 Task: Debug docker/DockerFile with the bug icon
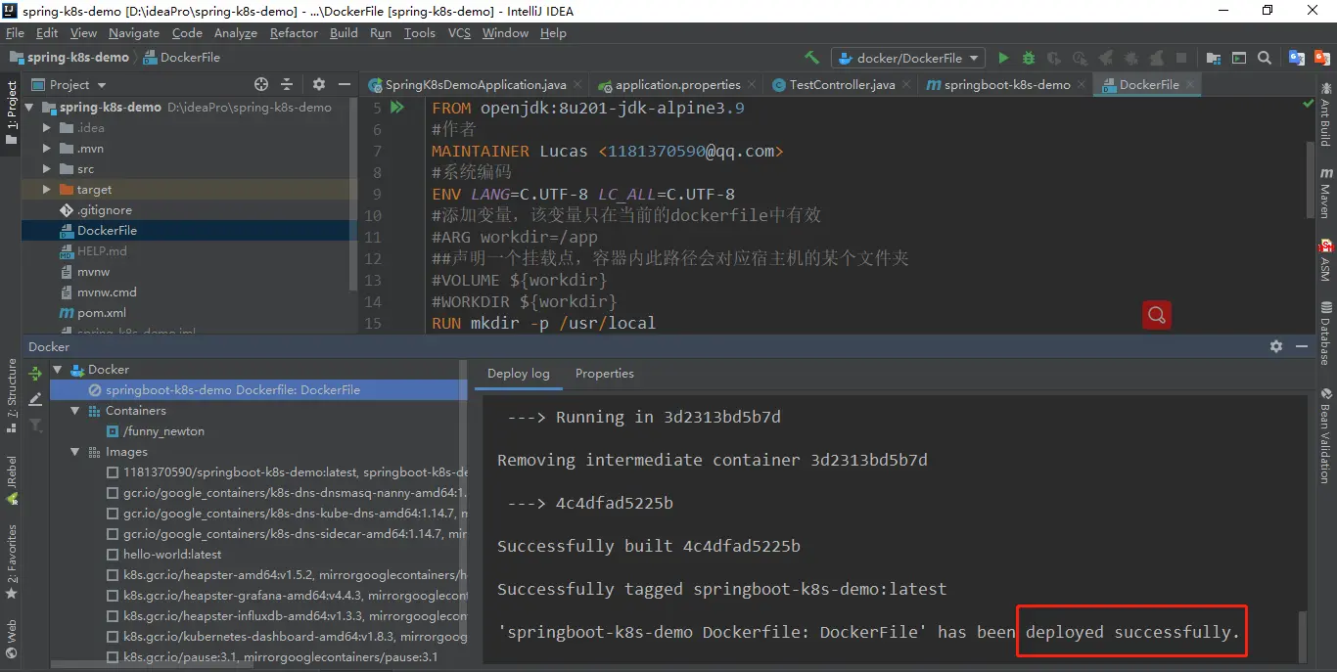[x=1029, y=58]
